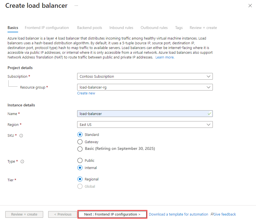Viewport: 256px width, 220px height.
Task: Switch to the Outbound rules tab
Action: click(x=154, y=28)
